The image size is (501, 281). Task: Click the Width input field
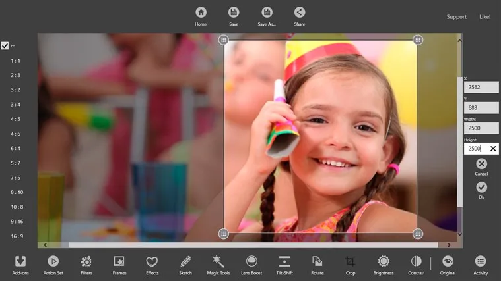[x=481, y=128]
